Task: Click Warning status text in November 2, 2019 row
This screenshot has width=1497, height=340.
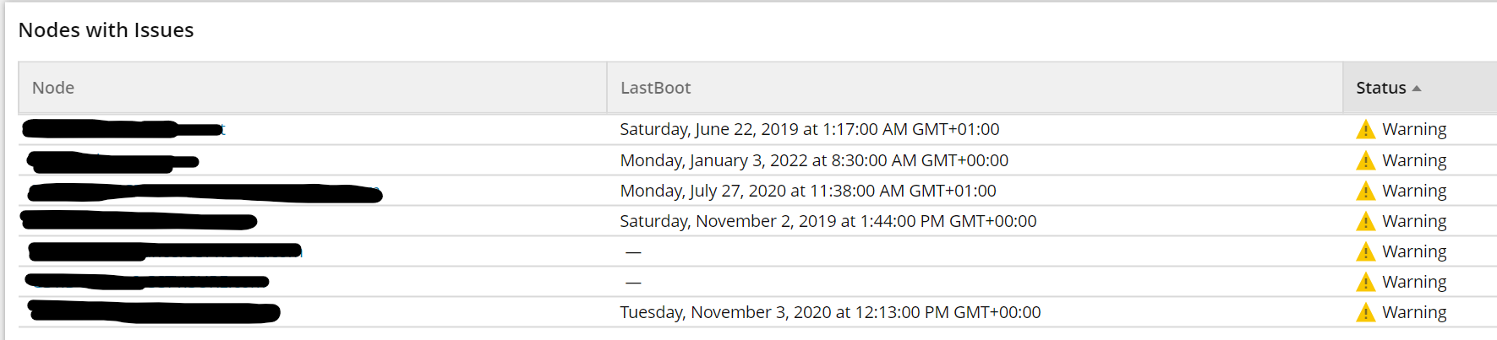Action: 1413,221
